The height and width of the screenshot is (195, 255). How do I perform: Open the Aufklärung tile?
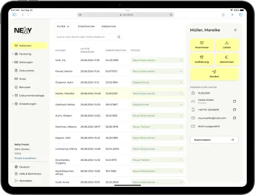pos(201,60)
